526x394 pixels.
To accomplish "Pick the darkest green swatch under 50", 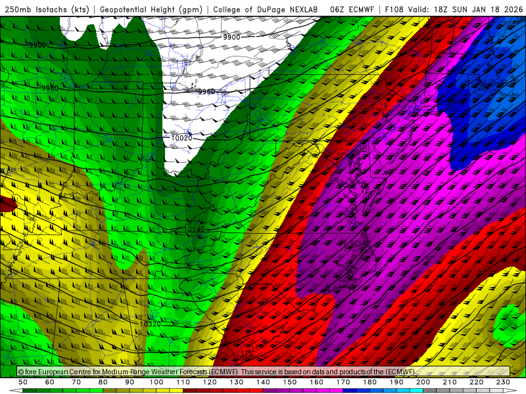I will (30, 390).
